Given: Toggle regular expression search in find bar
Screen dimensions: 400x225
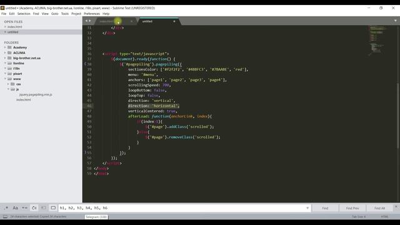Looking at the screenshot, I should 6,208.
